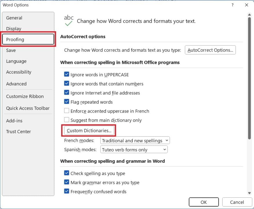Go to the Customize Ribbon section
The width and height of the screenshot is (254, 209).
[25, 96]
